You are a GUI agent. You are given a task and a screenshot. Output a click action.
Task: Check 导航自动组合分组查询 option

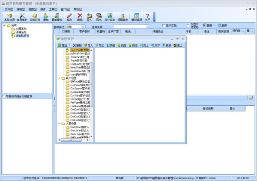point(3,96)
